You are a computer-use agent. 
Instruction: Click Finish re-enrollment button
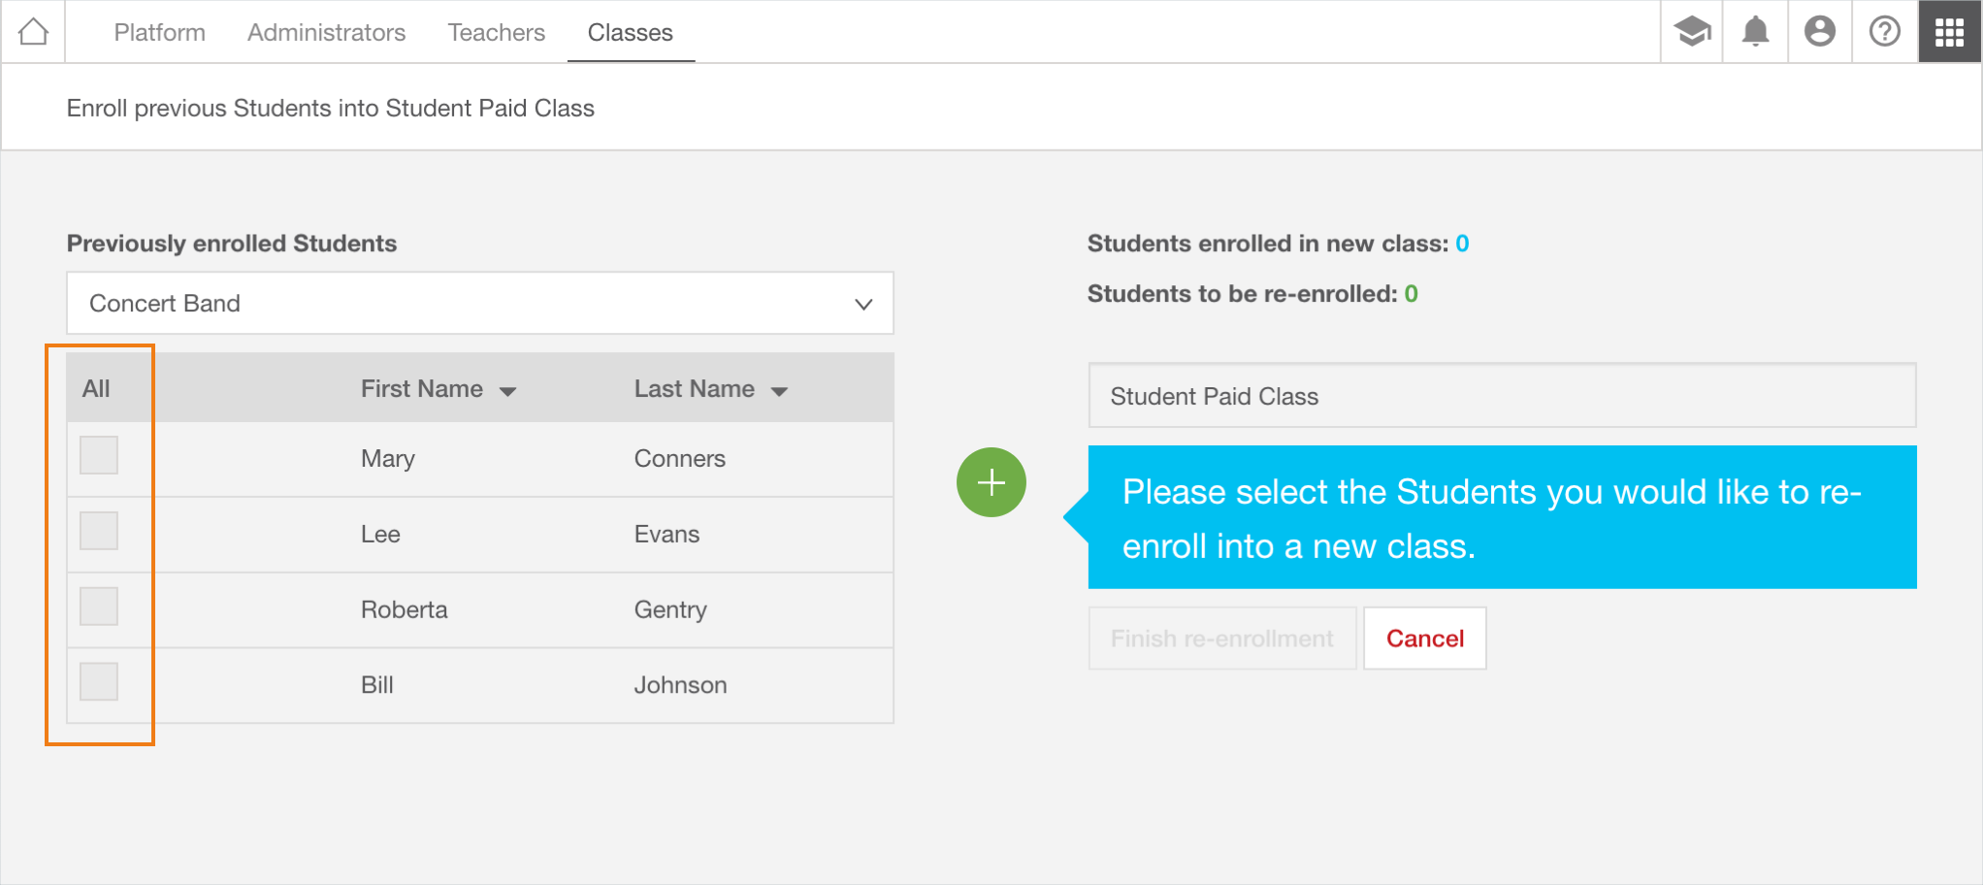[1222, 639]
